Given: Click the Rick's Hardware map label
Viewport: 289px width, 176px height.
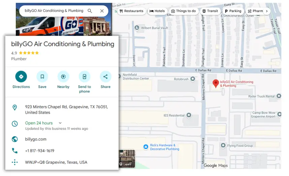Looking at the screenshot, I should tap(165, 147).
